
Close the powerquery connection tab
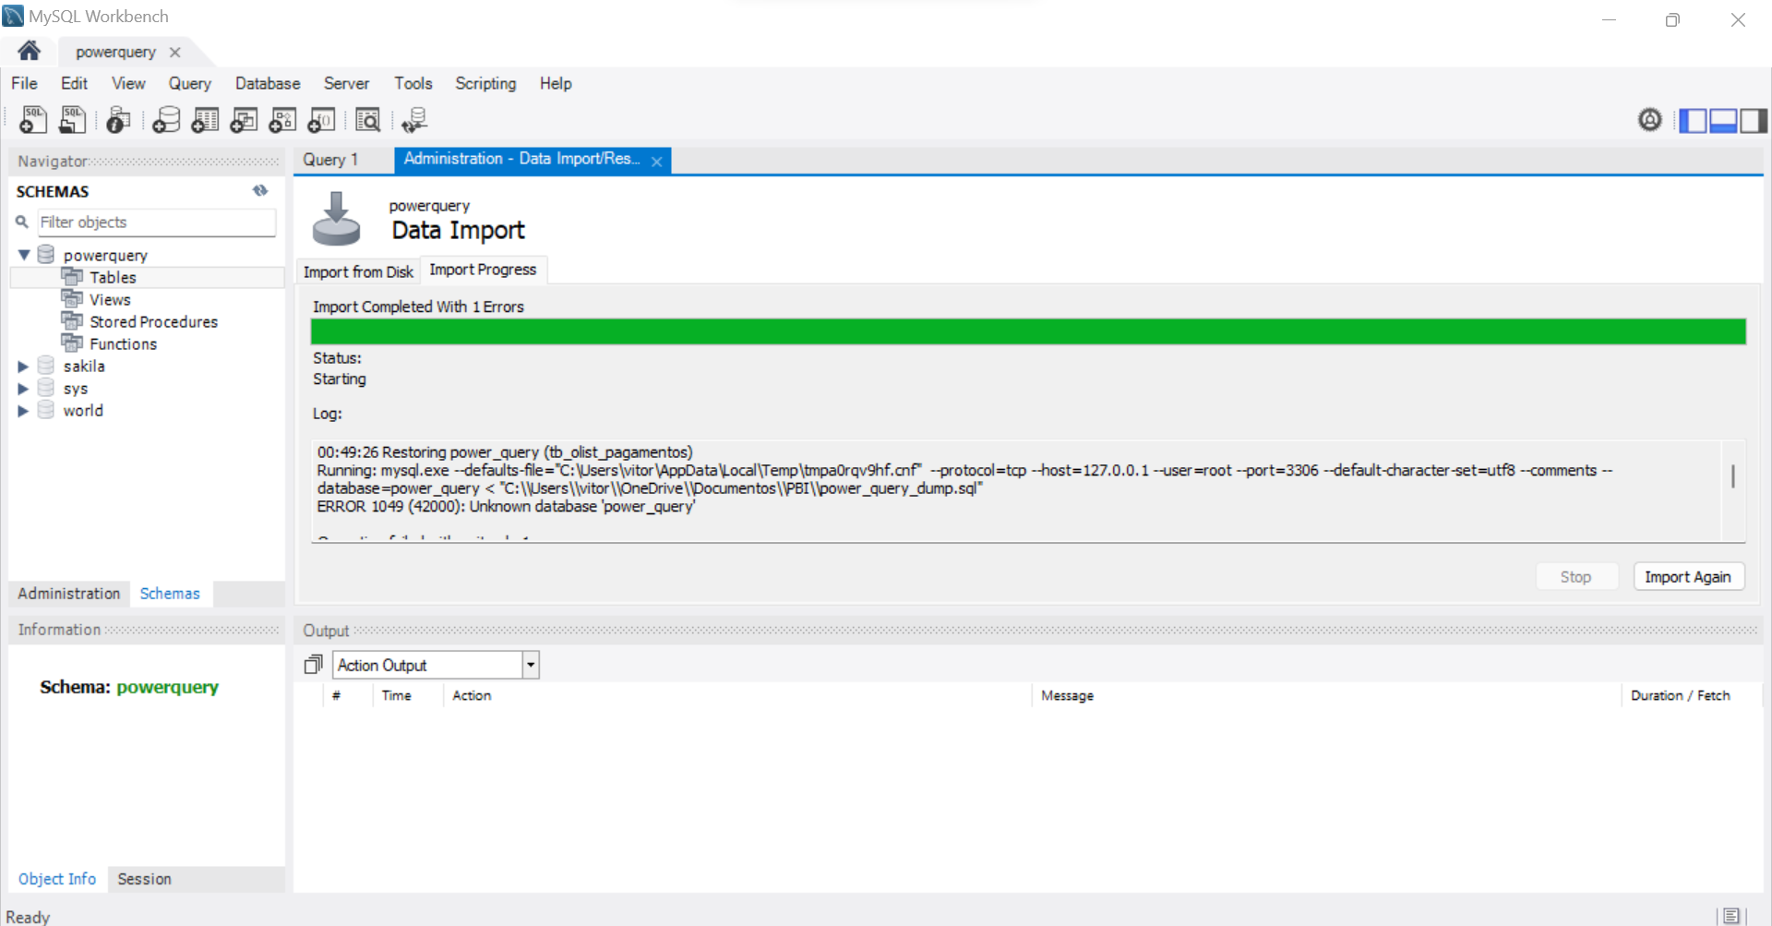pos(175,53)
